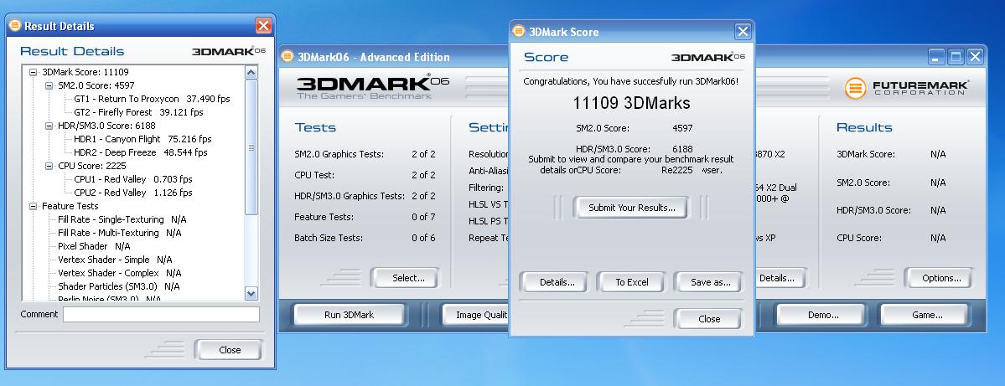Screen dimensions: 1005x386
Task: Click Select... button under Tests
Action: tap(405, 278)
